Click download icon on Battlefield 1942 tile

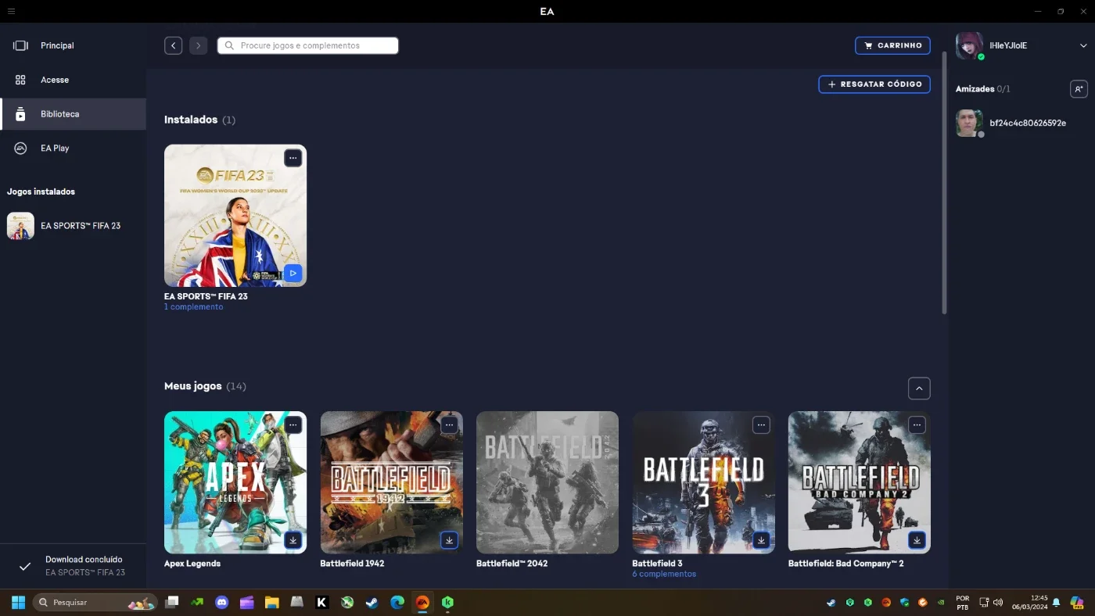(x=449, y=540)
